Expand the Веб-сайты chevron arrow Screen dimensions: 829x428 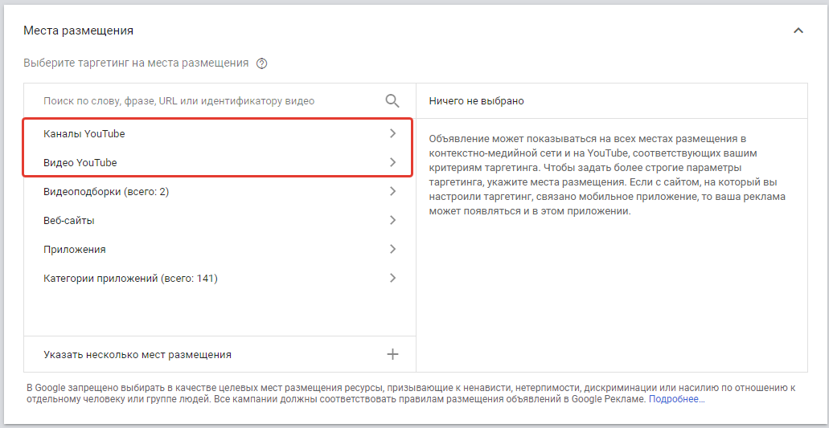pyautogui.click(x=392, y=220)
